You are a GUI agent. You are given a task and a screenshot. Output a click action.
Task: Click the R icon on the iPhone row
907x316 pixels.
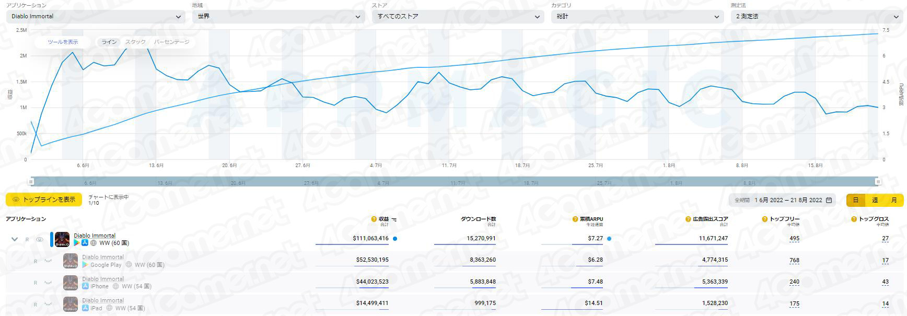tap(36, 283)
